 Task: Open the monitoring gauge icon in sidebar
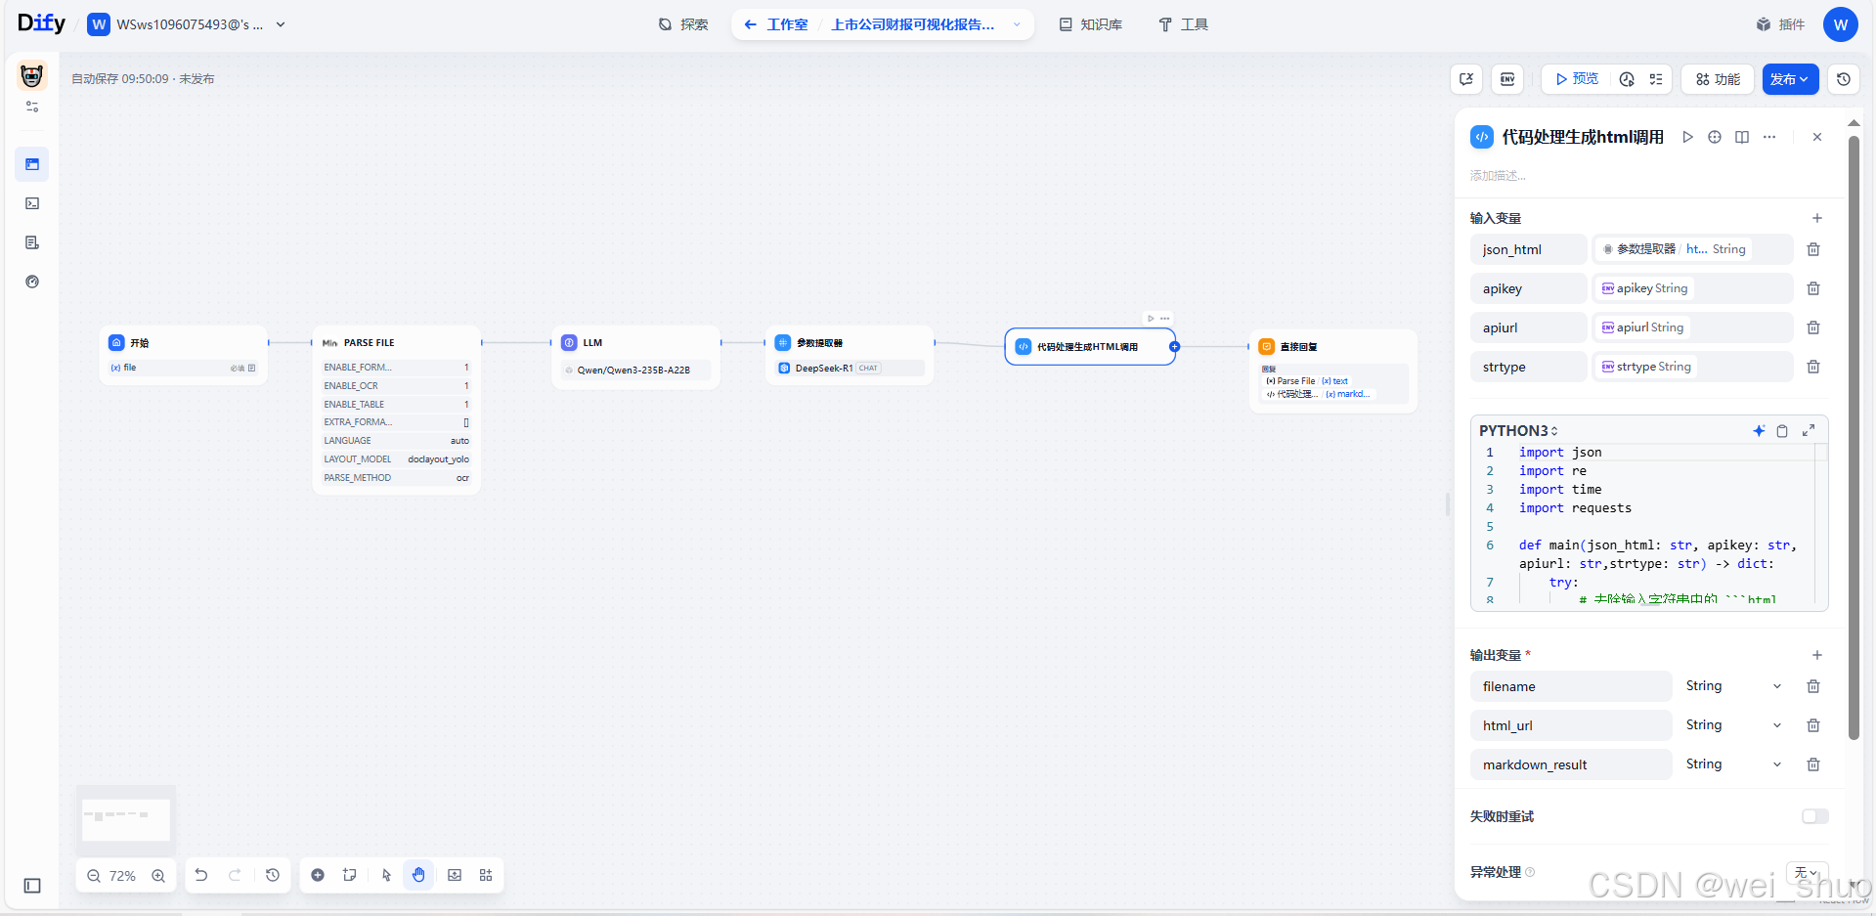[x=32, y=282]
